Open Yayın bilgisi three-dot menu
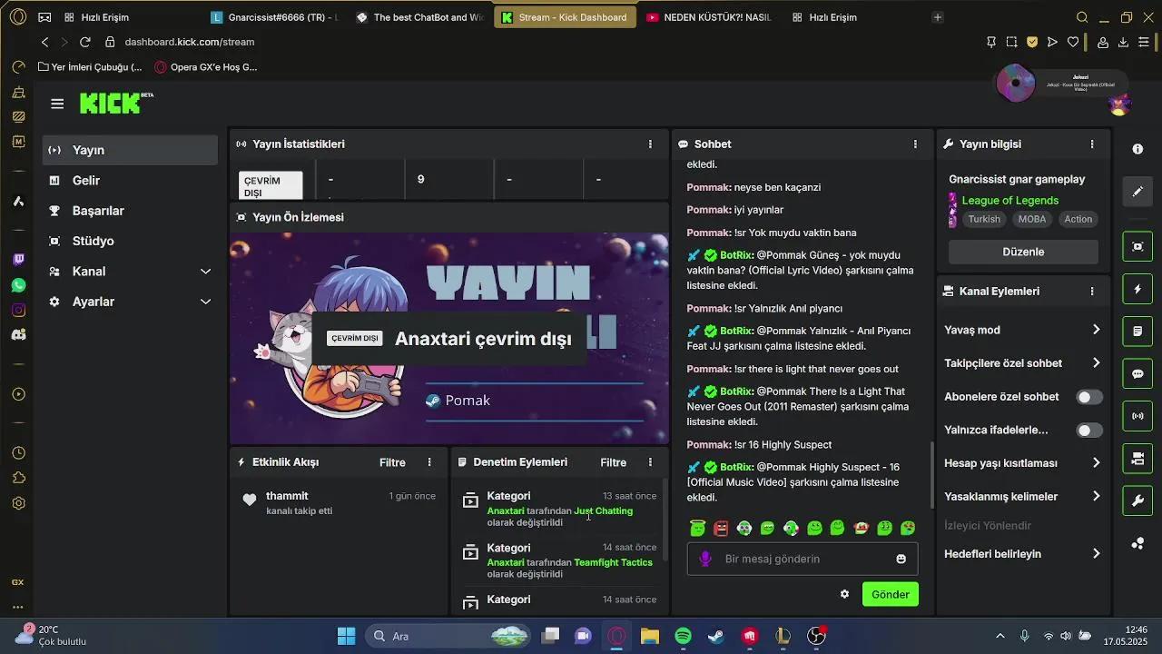1162x654 pixels. (x=1092, y=144)
